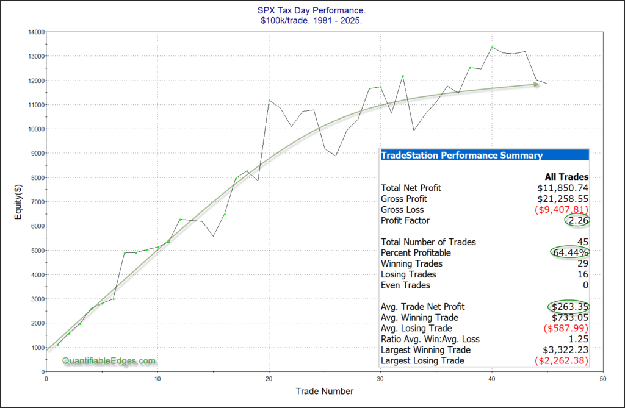Image resolution: width=625 pixels, height=408 pixels.
Task: Click the QuantifiableEdges.com watermark link
Action: tap(109, 361)
